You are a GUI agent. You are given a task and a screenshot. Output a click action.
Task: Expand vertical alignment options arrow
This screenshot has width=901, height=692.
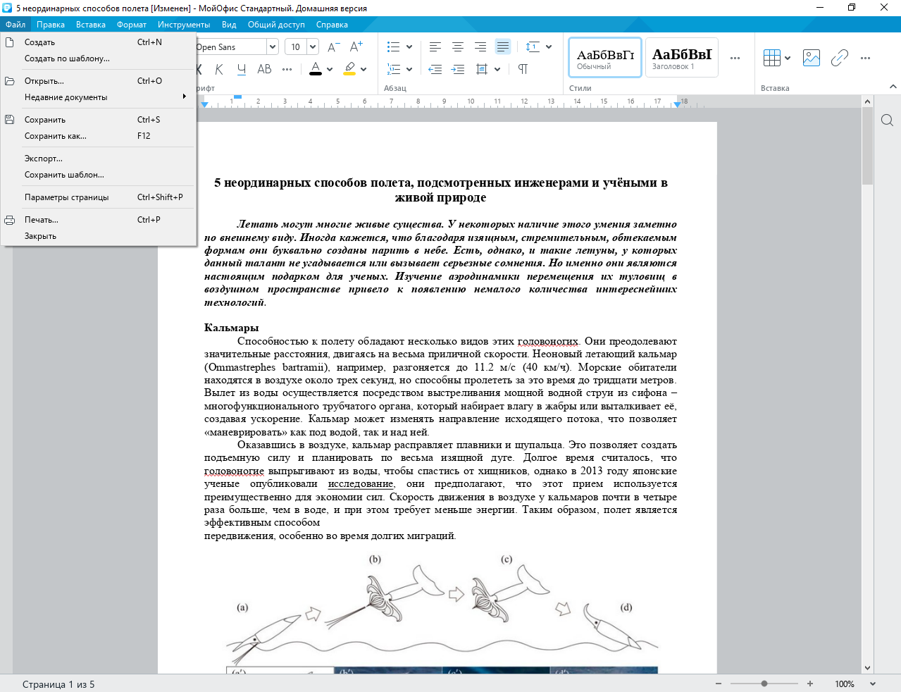497,69
